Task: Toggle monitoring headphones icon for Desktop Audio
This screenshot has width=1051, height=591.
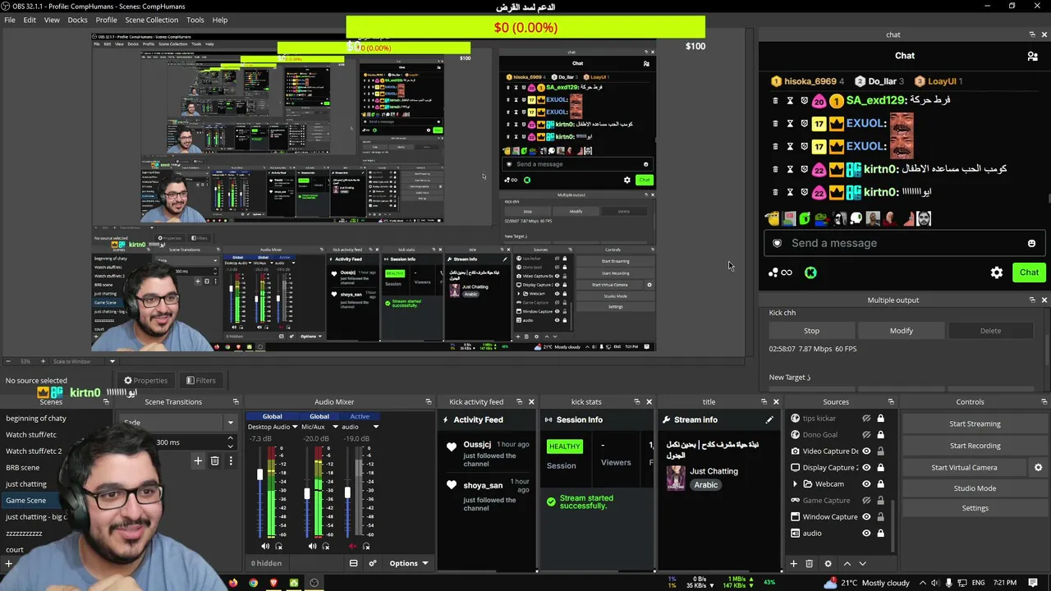Action: pyautogui.click(x=279, y=546)
